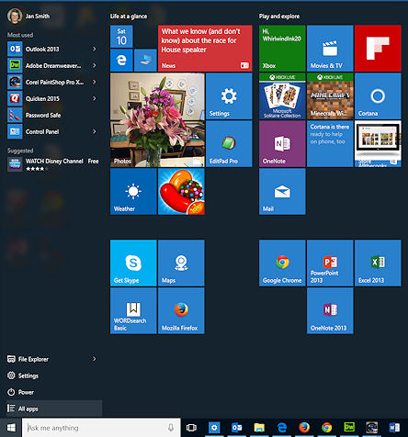Open Dreamweaver on the taskbar
The height and width of the screenshot is (437, 408).
pos(349,428)
